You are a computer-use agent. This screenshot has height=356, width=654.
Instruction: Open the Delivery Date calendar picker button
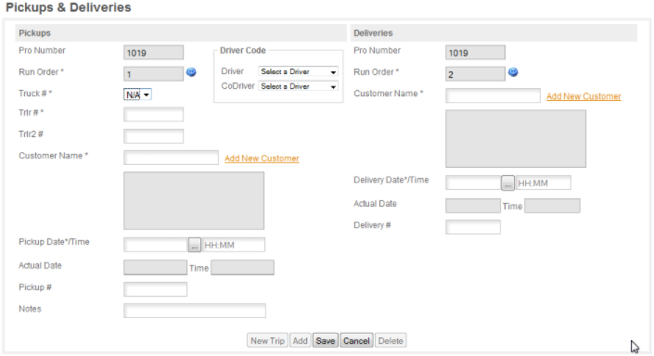pos(507,183)
